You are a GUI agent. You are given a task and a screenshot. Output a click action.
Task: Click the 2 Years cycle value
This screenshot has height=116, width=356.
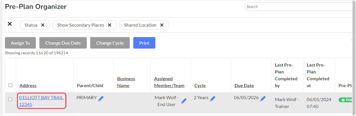point(201,98)
